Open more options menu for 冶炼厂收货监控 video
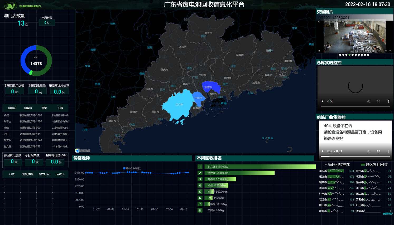Viewport: 394px width, 225px height. point(388,151)
